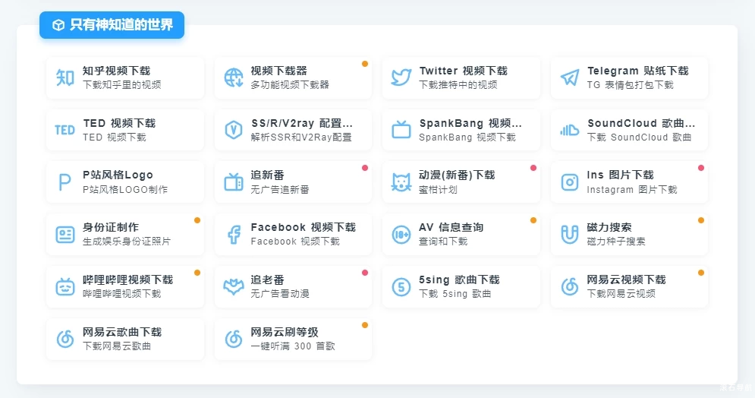Launch 网易云刷等级 tool
Image resolution: width=755 pixels, height=398 pixels.
293,339
